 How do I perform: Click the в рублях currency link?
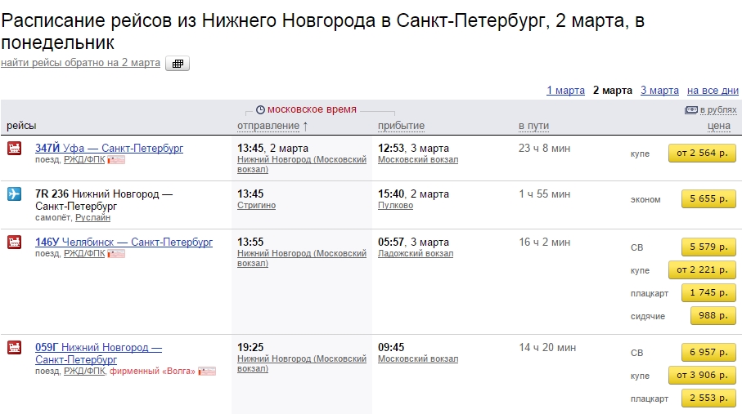tap(718, 109)
